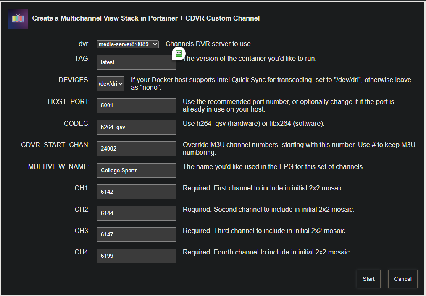Screen dimensions: 426x296
Task: Click the CDVR_START_CHAN label text
Action: coord(55,145)
